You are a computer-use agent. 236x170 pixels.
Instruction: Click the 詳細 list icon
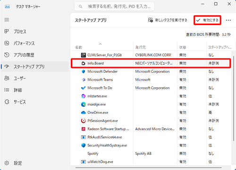(7, 90)
